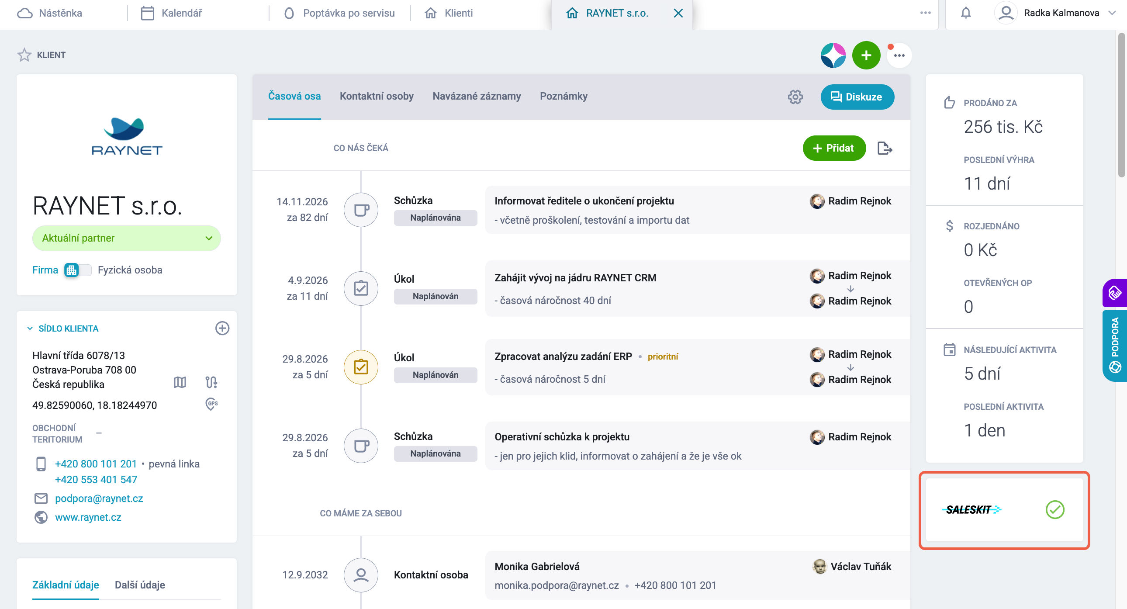Open the Aktuální partner status dropdown
Screen dimensions: 1127x609
126,238
